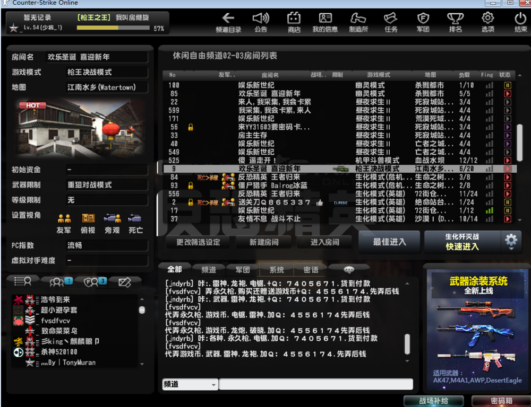531x407 pixels.
Task: Switch to the speech bubble chat tab
Action: pos(349,269)
